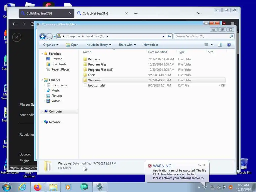This screenshot has width=256, height=192.
Task: Open Explorer's recent locations dropdown arrow
Action: pos(54,36)
